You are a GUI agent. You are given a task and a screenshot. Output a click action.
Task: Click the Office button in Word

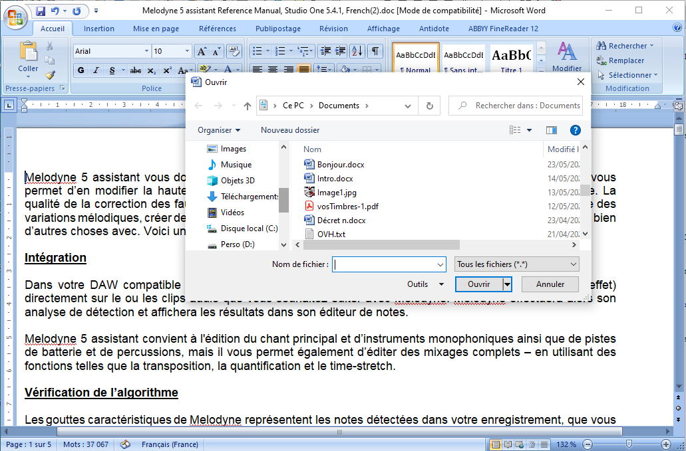tap(15, 15)
